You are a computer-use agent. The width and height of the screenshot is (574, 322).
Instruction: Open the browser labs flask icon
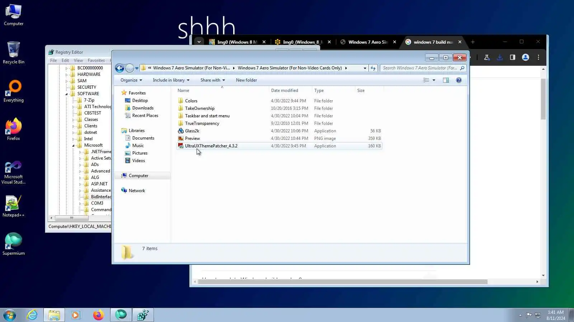pos(487,57)
